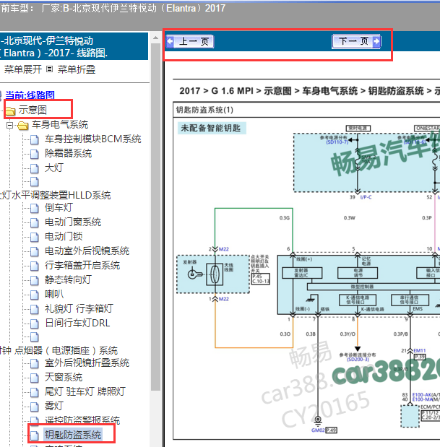The height and width of the screenshot is (447, 440).
Task: Go to the previous page (上一页)
Action: 190,42
